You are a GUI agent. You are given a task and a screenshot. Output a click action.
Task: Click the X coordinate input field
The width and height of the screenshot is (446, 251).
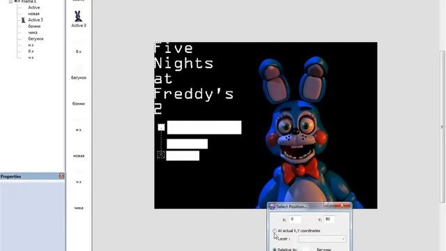(x=295, y=219)
